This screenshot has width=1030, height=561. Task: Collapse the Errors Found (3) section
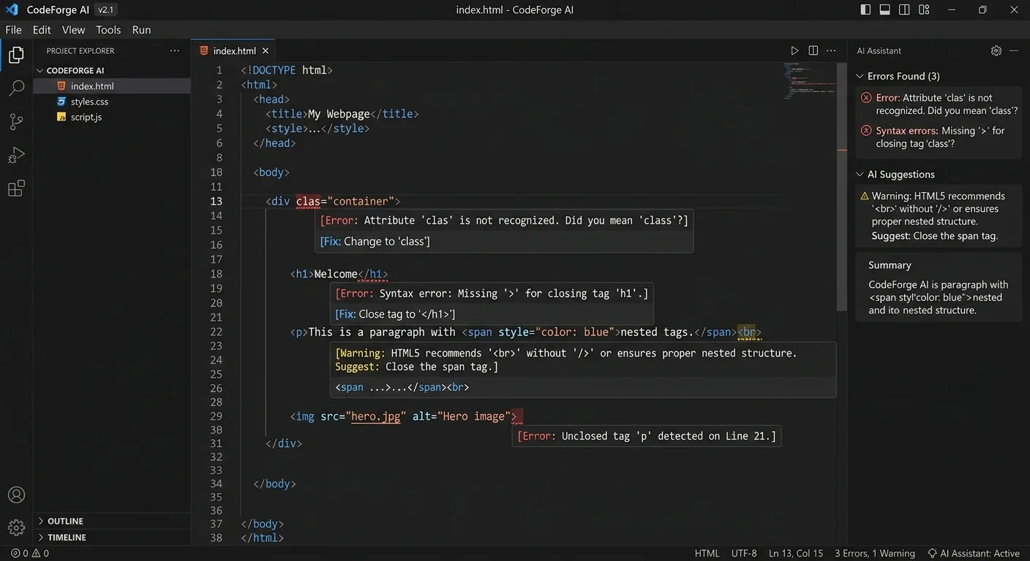click(903, 76)
